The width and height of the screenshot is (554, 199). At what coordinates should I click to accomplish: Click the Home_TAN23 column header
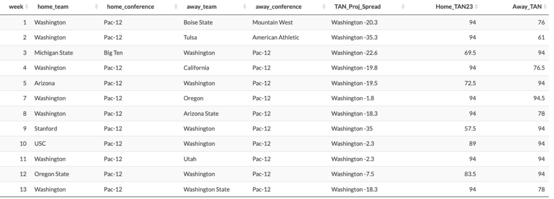[454, 6]
